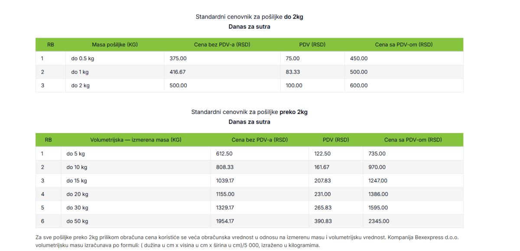Click the 1155.00 price cell
This screenshot has height=251, width=520.
coord(225,194)
